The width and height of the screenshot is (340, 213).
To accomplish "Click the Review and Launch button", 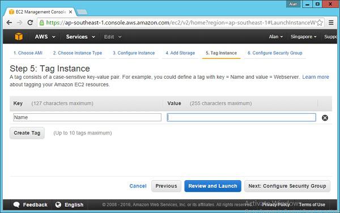I will (x=212, y=186).
